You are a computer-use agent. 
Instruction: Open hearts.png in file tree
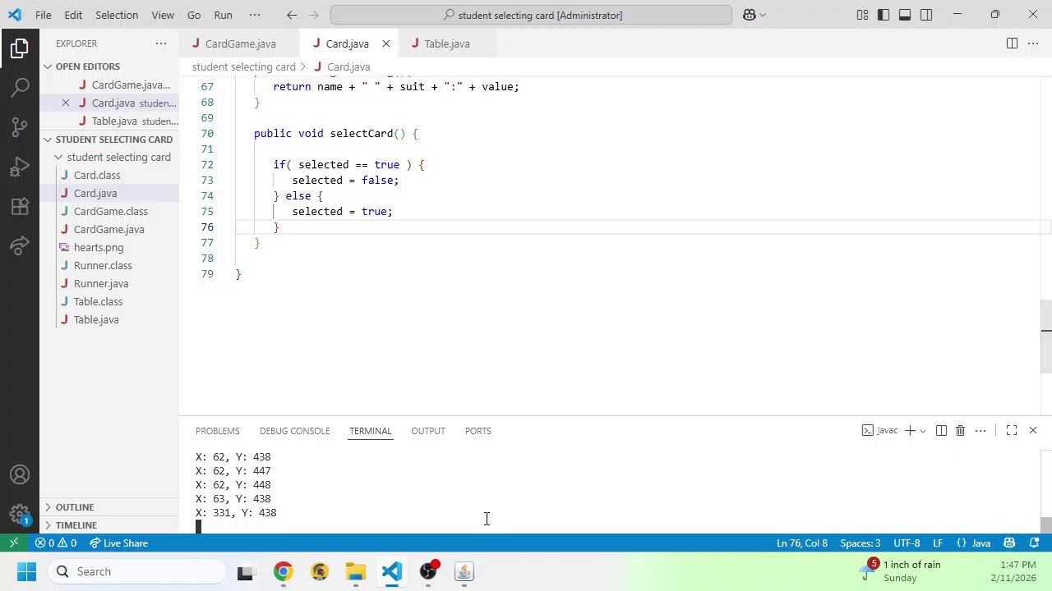tap(99, 248)
